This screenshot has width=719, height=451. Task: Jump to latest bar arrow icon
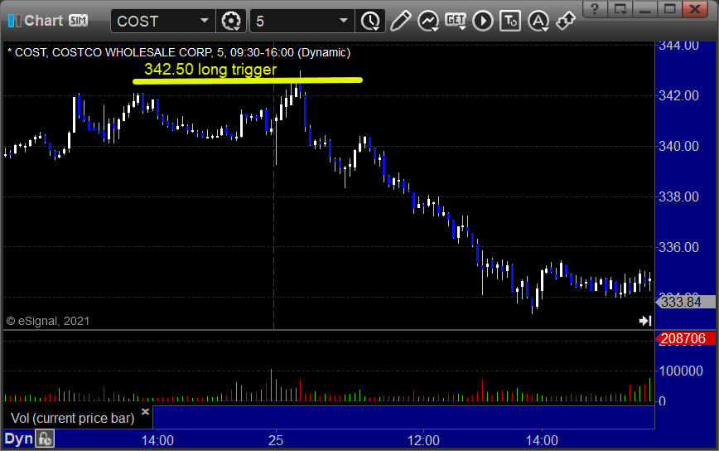click(645, 321)
